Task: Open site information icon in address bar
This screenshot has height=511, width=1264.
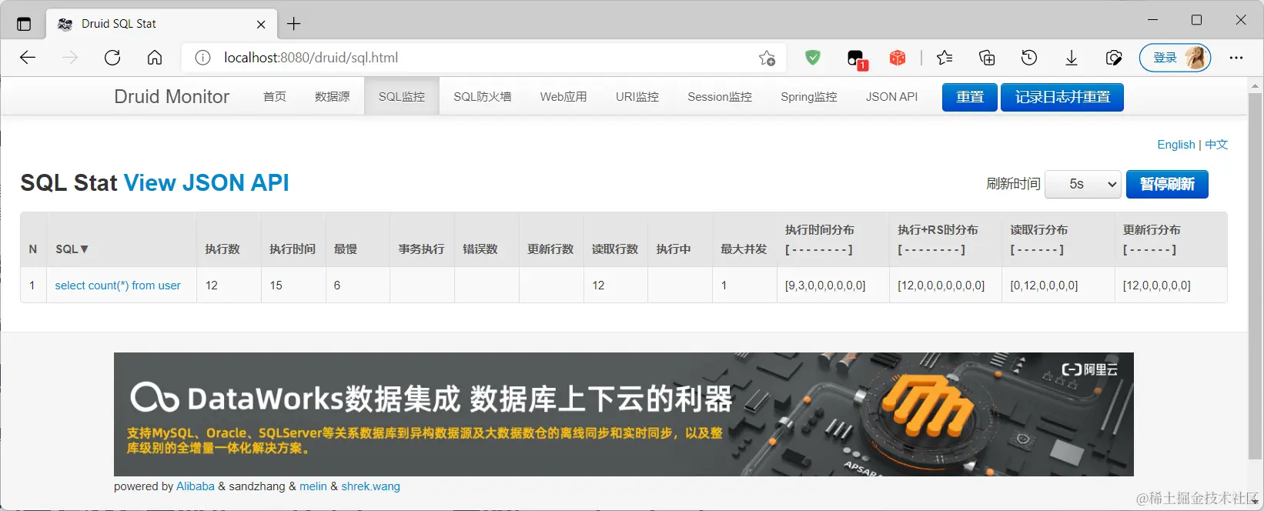Action: (202, 58)
